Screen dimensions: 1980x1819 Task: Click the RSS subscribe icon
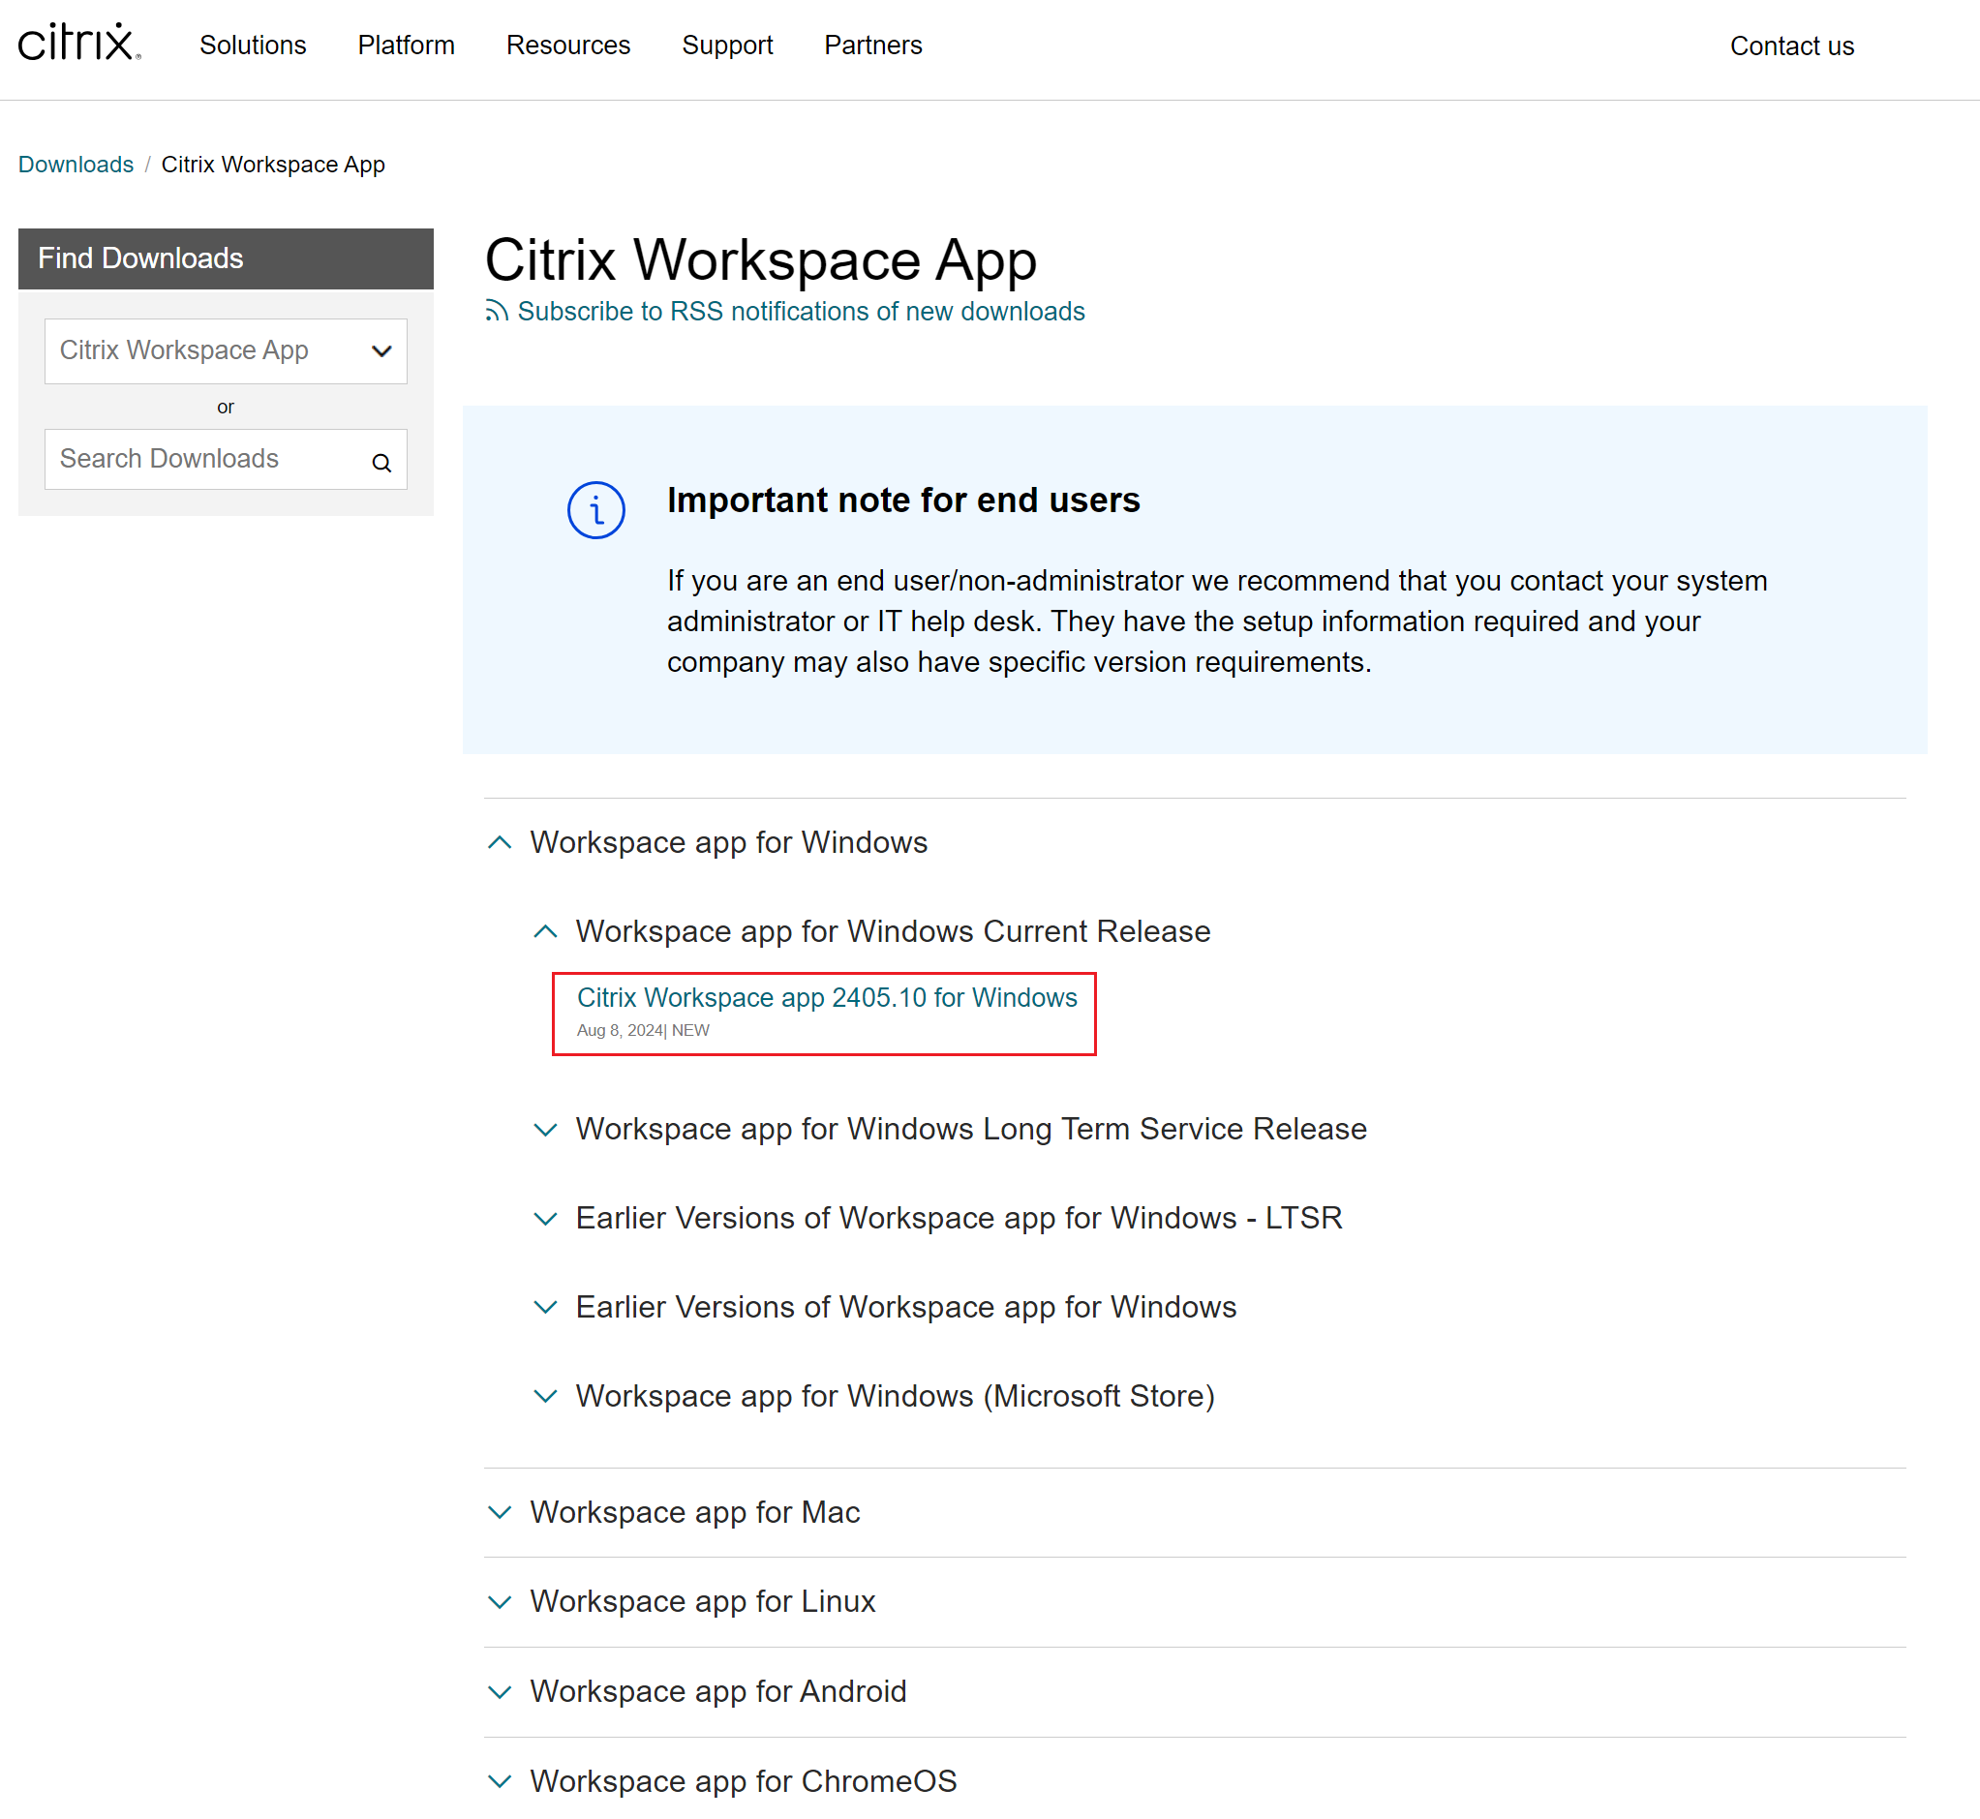[x=497, y=311]
